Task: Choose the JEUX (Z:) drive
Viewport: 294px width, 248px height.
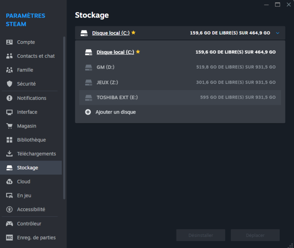Action: 180,82
